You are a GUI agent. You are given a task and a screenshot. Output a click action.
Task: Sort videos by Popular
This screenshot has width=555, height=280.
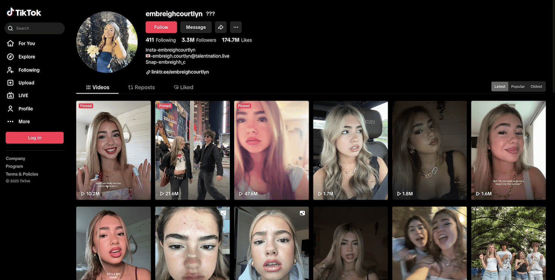point(518,87)
